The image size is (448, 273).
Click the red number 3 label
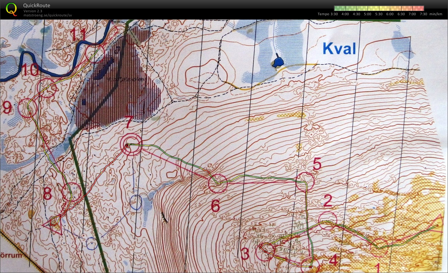pyautogui.click(x=245, y=254)
